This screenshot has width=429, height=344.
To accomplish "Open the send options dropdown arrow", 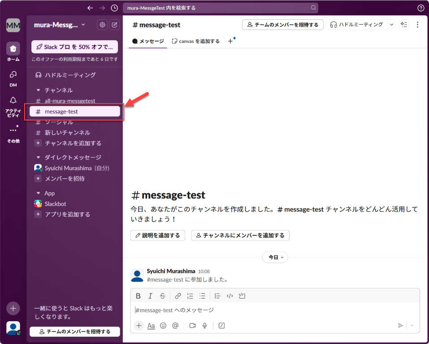I will pos(412,325).
